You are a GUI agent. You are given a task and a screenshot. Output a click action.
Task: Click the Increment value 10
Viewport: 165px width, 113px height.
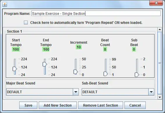(x=79, y=47)
